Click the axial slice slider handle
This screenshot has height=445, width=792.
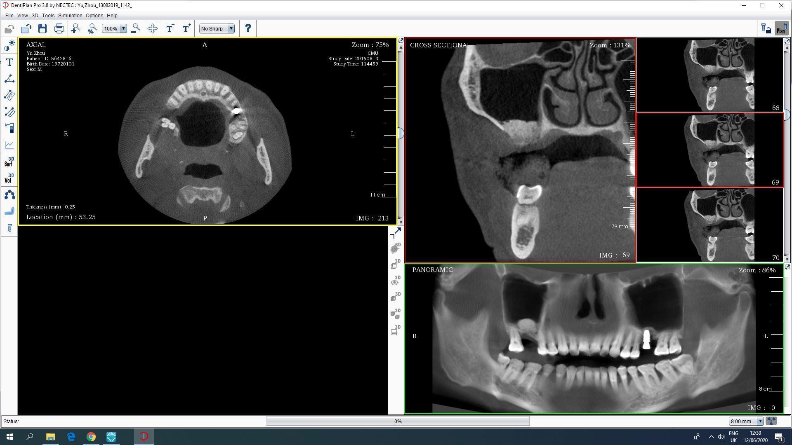400,133
